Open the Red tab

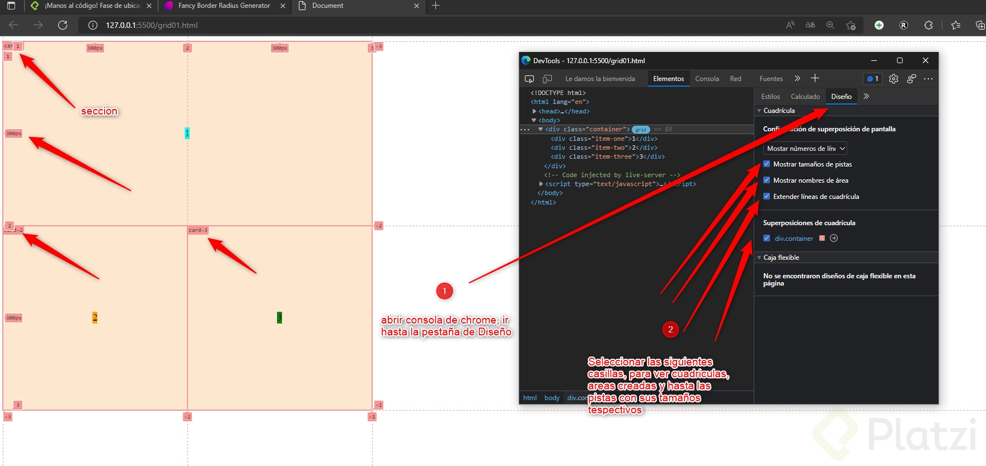pos(736,79)
